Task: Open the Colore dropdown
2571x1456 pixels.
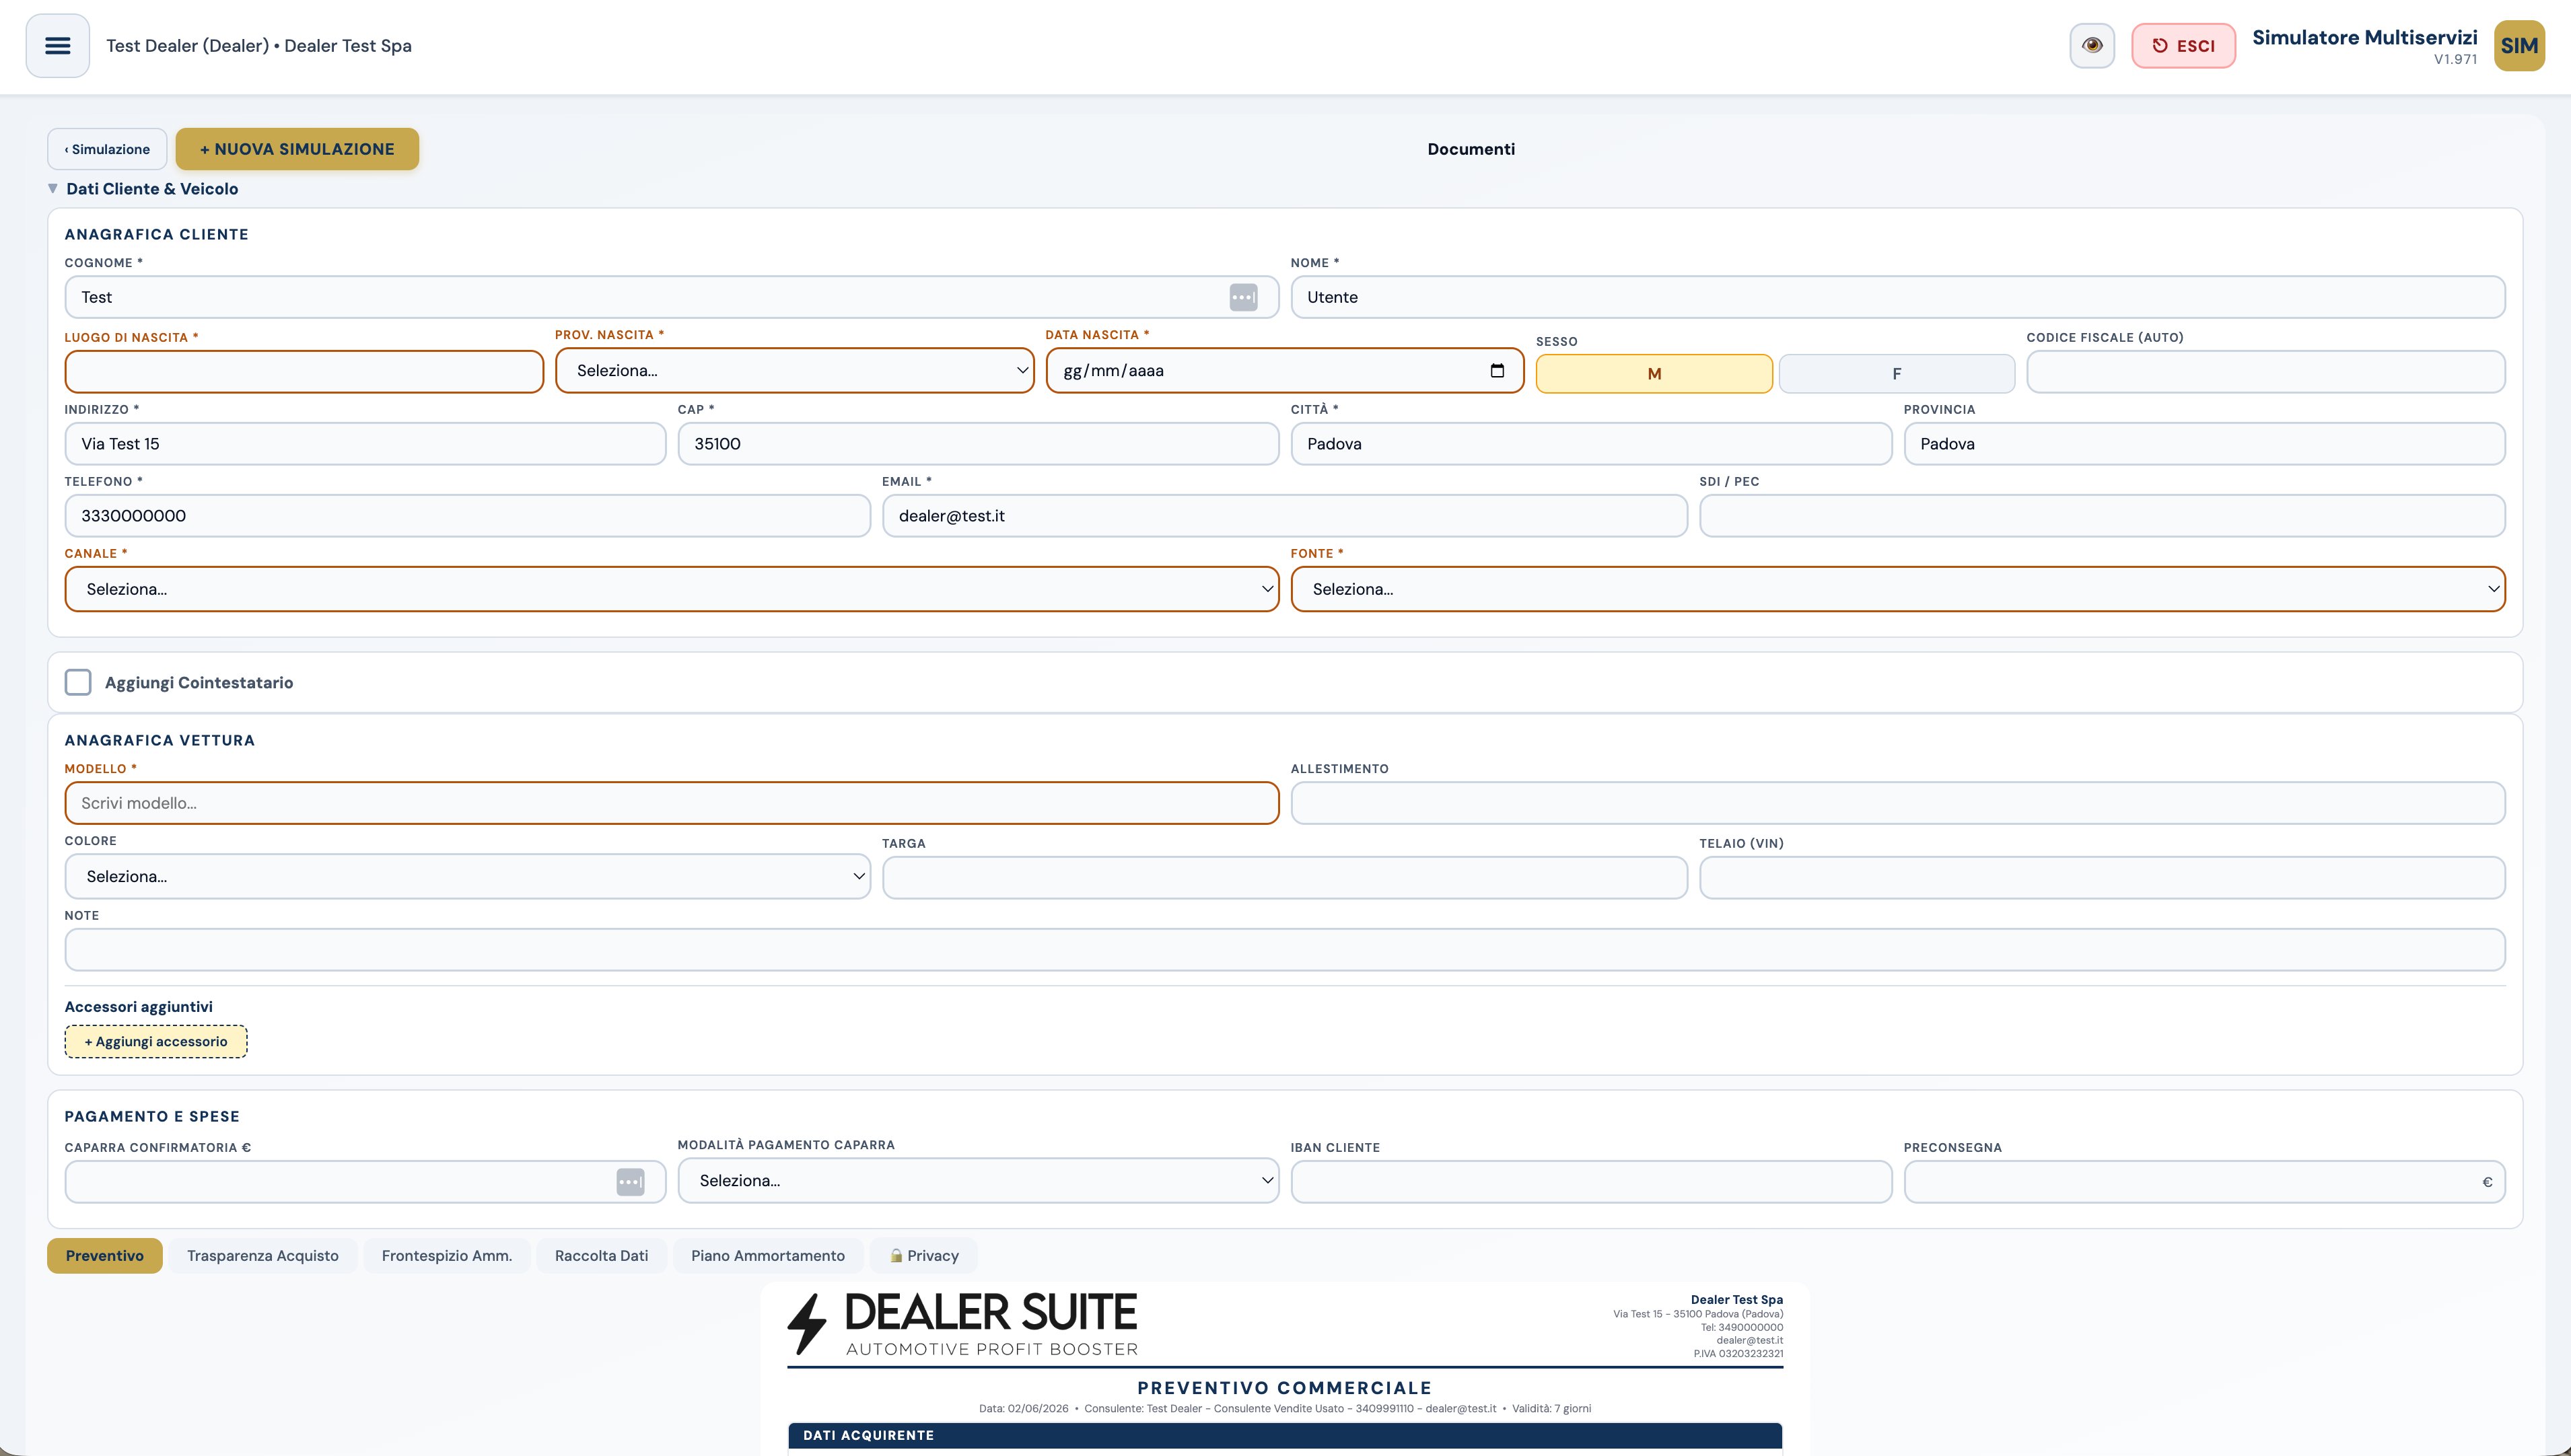Action: 467,876
